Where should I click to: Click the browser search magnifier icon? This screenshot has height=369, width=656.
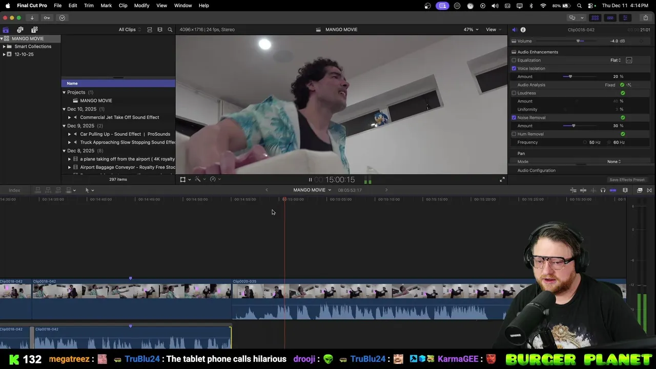170,30
